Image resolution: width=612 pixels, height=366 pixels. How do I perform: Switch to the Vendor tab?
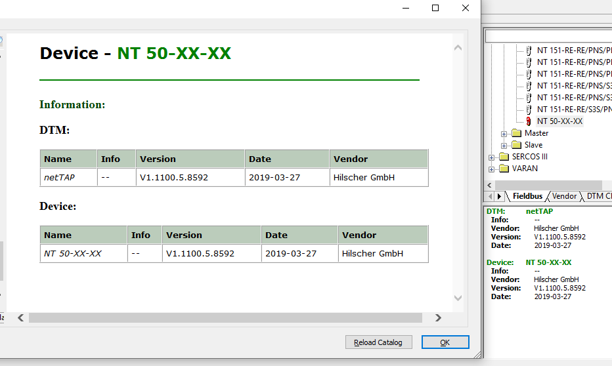(x=564, y=197)
